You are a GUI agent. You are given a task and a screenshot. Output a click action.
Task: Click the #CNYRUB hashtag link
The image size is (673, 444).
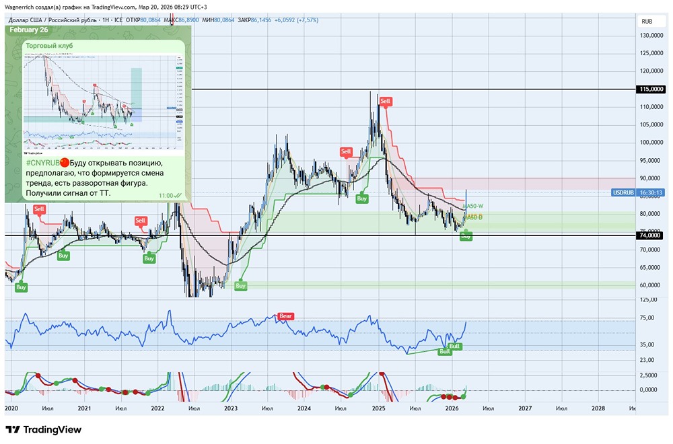point(42,163)
